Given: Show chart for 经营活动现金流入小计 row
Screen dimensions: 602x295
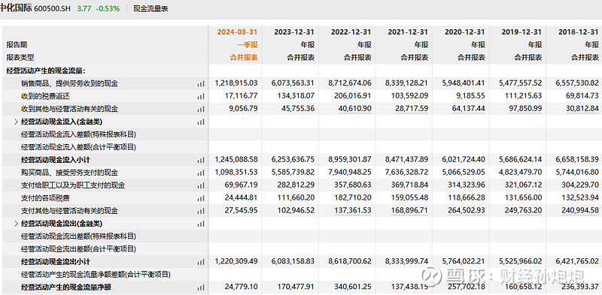Looking at the screenshot, I should (200, 160).
